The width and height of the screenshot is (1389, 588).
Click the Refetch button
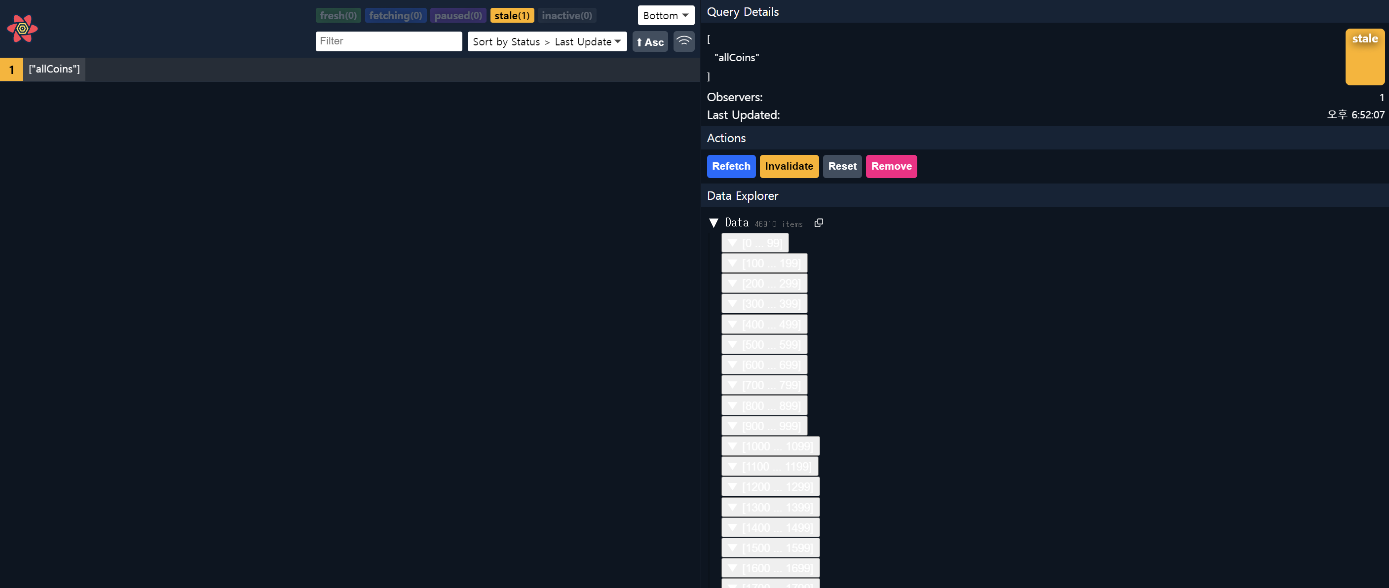click(x=731, y=166)
